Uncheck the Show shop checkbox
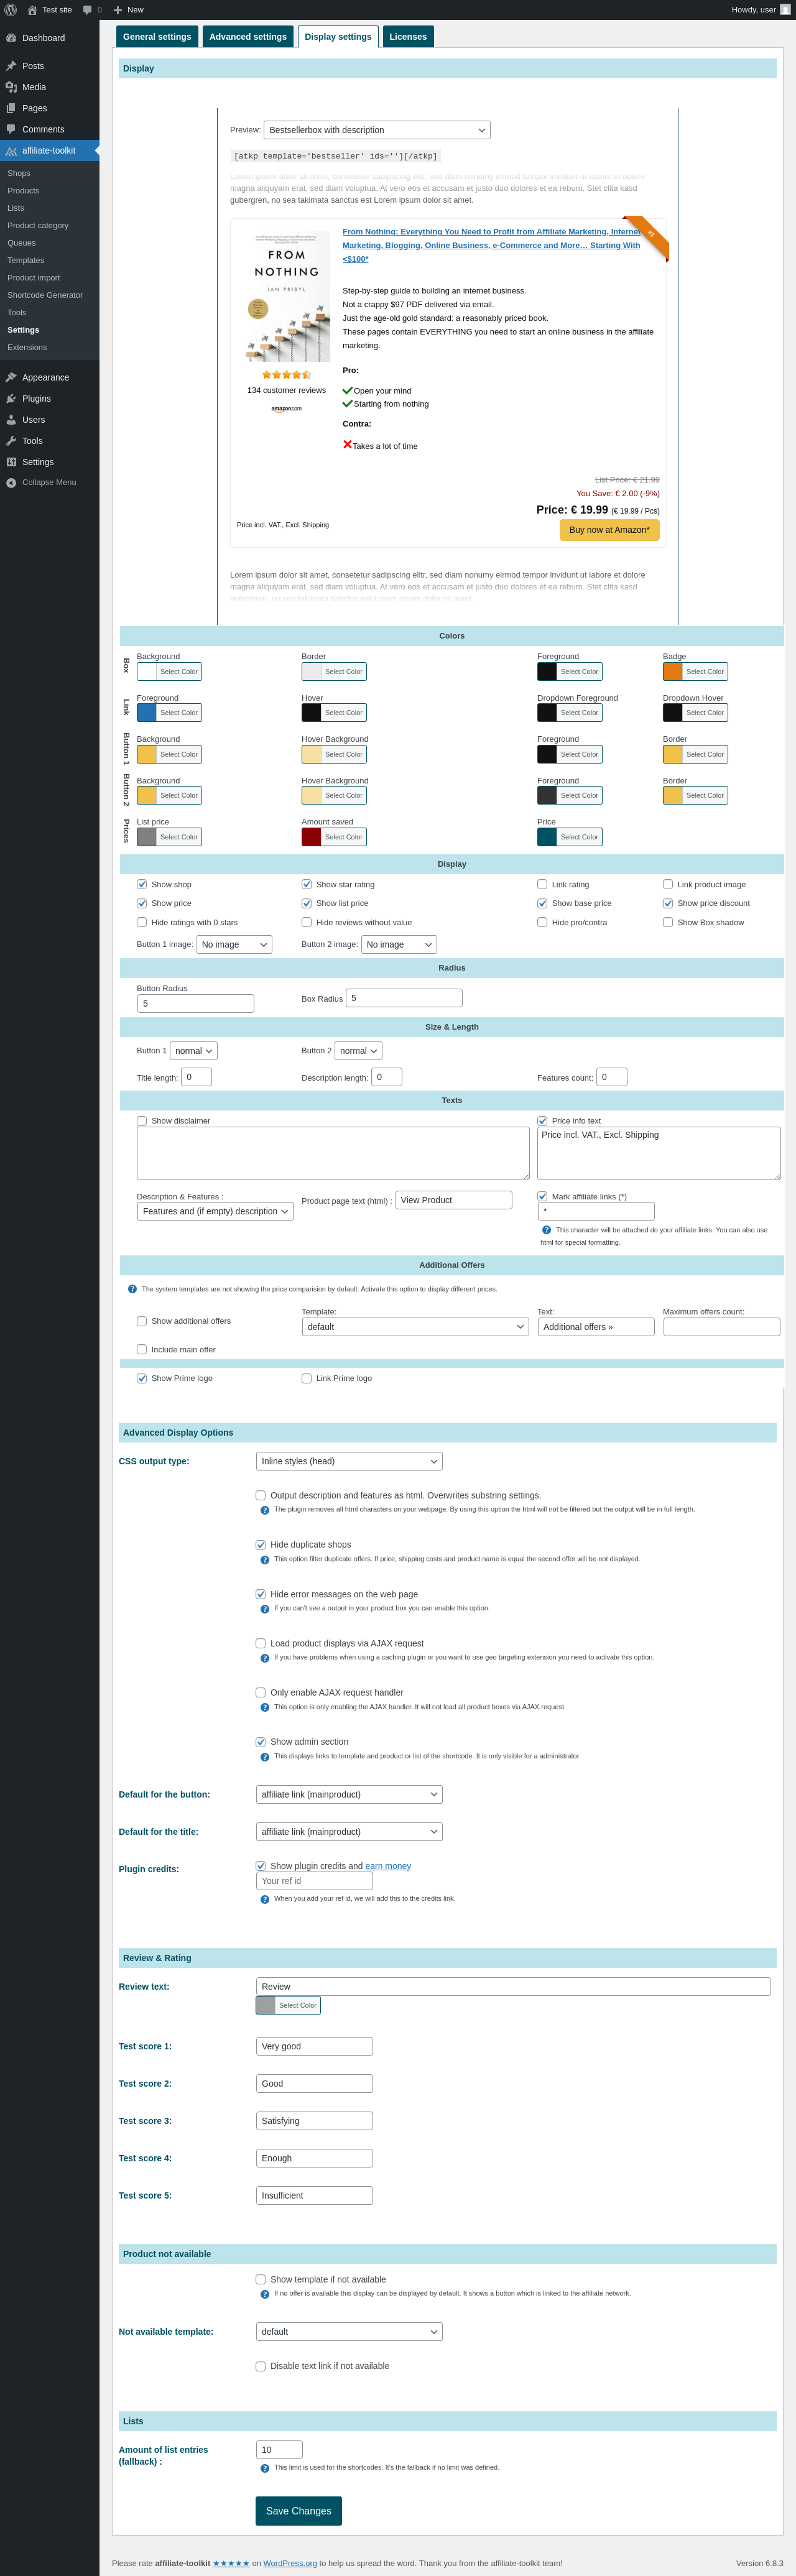 (142, 884)
